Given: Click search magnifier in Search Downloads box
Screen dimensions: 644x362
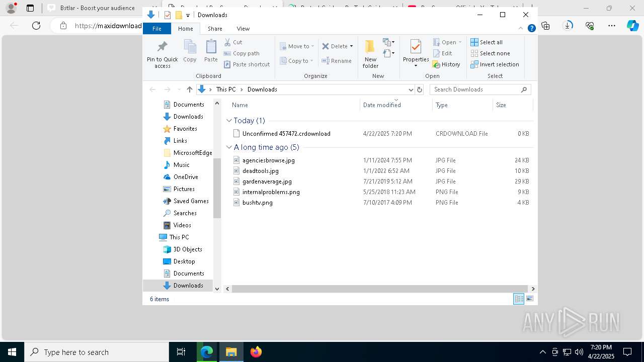Looking at the screenshot, I should [x=524, y=89].
